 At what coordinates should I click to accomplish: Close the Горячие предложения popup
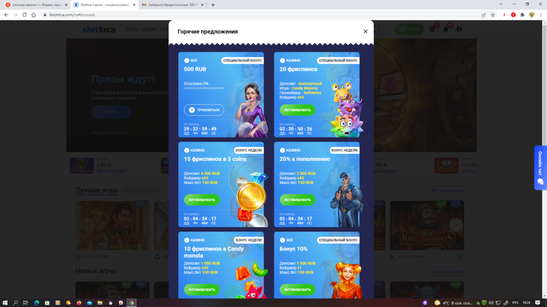365,32
